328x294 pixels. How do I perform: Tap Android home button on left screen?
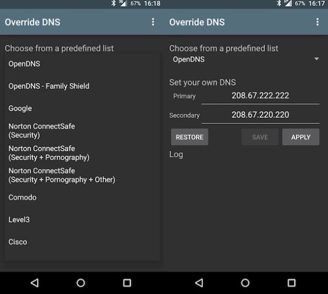tap(81, 283)
